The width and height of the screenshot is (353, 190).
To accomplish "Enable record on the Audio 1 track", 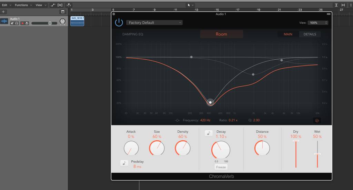I will coord(22,23).
